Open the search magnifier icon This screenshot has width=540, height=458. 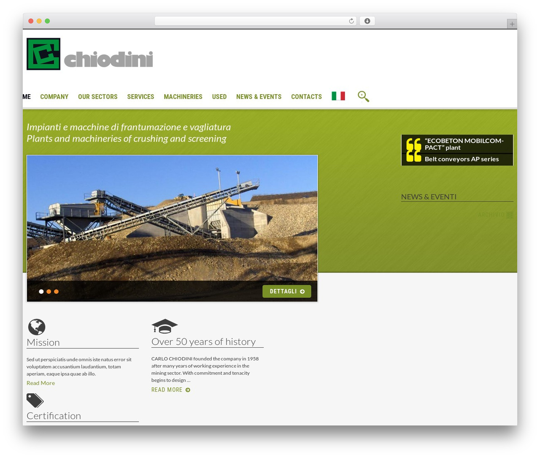(x=363, y=96)
